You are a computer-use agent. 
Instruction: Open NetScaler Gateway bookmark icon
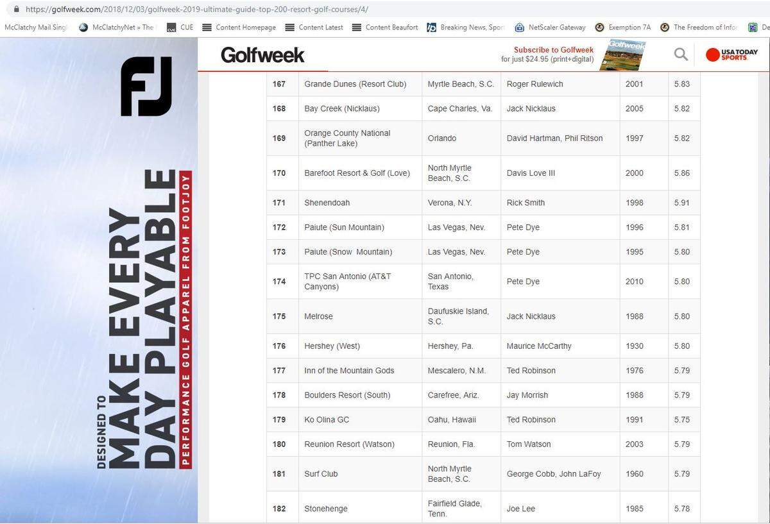click(520, 28)
